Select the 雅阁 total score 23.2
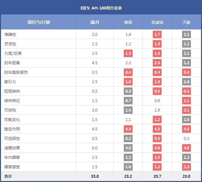 (x=128, y=176)
